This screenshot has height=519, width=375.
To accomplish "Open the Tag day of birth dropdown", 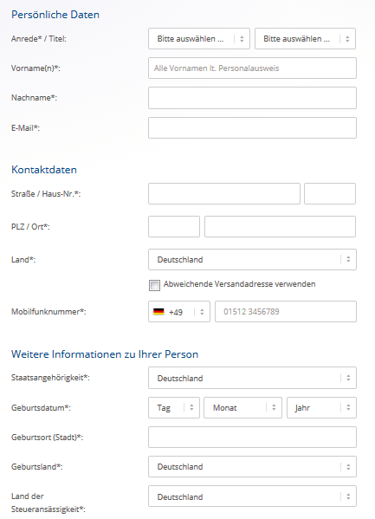I will click(x=174, y=408).
